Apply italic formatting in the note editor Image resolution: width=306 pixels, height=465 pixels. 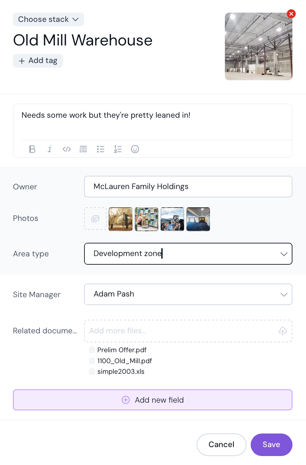click(x=50, y=149)
